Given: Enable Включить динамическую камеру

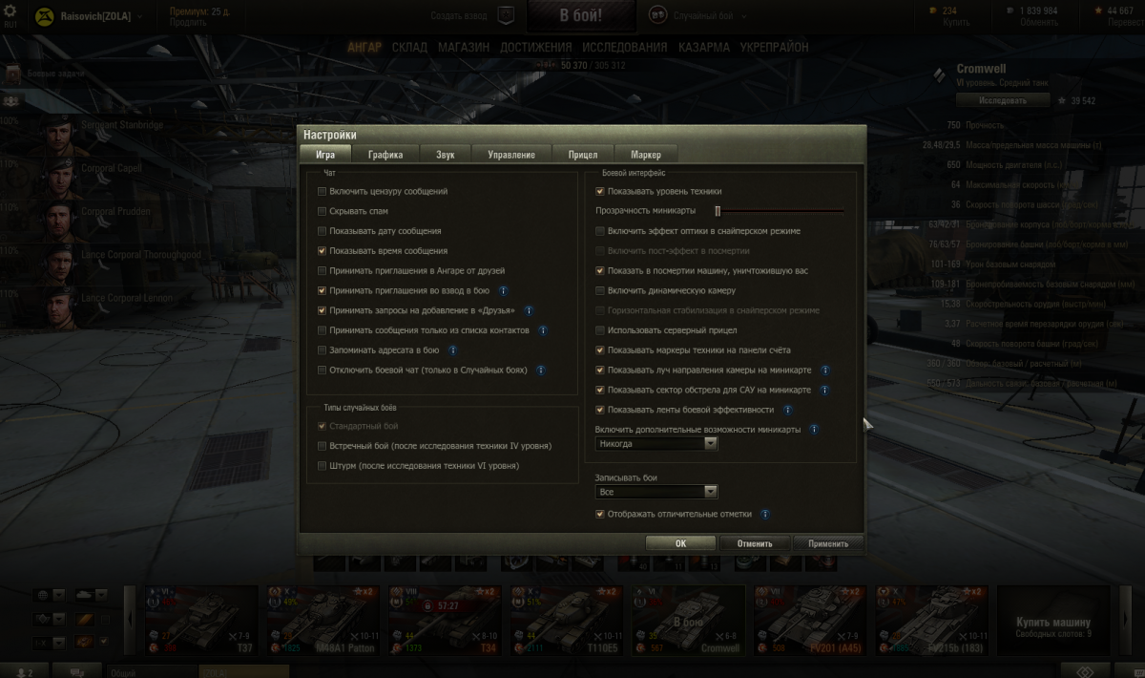Looking at the screenshot, I should [x=600, y=290].
